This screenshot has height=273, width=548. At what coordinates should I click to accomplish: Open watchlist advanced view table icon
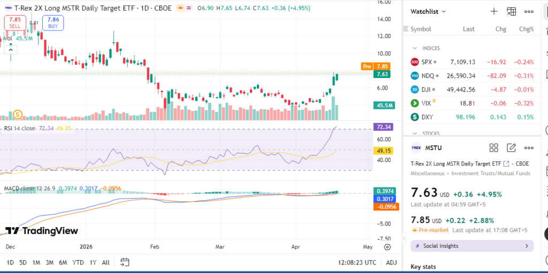512,11
